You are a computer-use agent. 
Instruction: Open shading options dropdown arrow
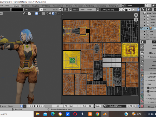point(59,13)
